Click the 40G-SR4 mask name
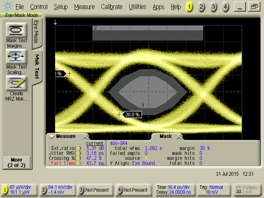 pos(118,143)
